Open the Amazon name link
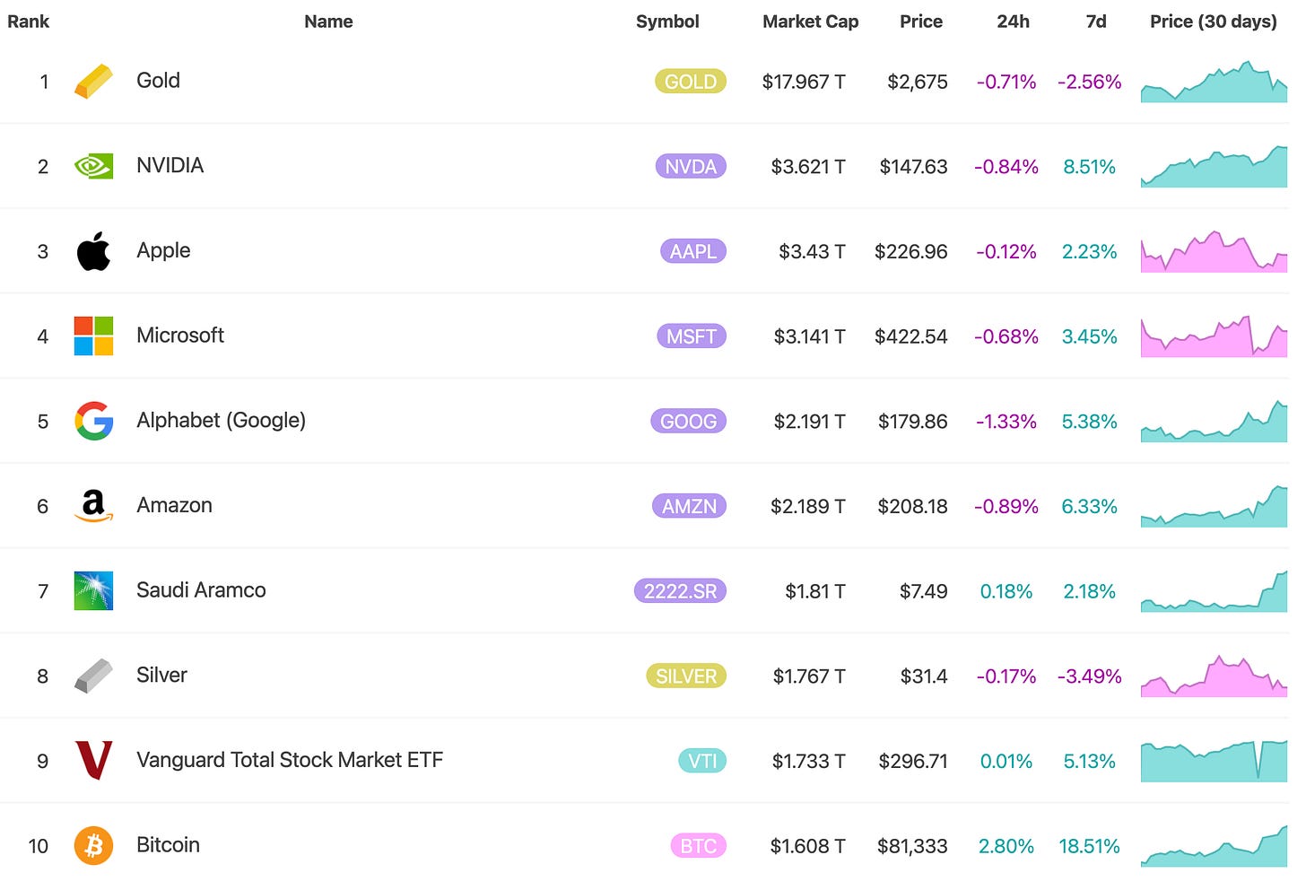 174,505
